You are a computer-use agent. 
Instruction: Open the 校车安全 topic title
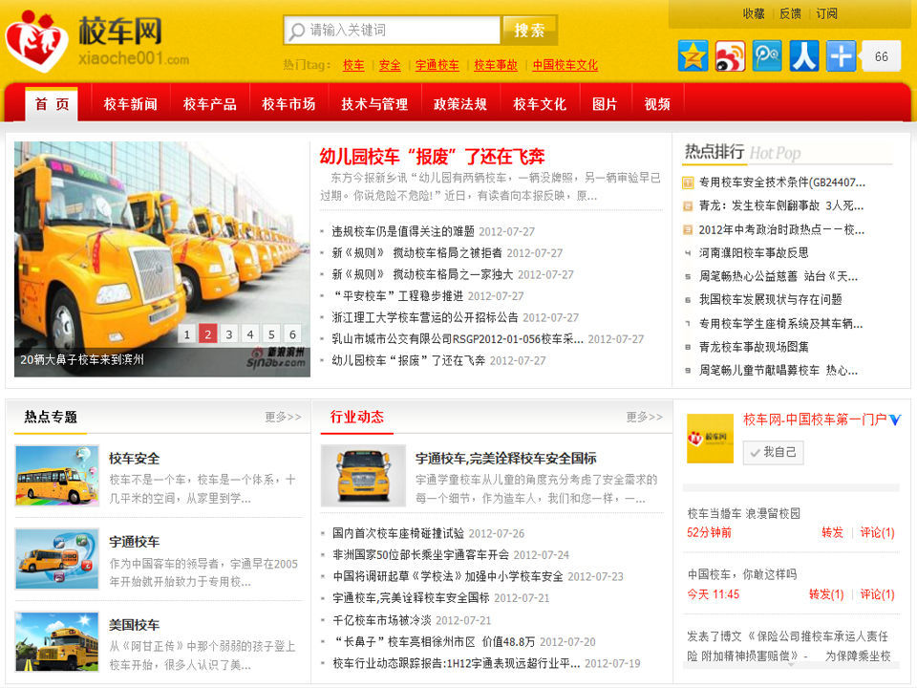[135, 459]
